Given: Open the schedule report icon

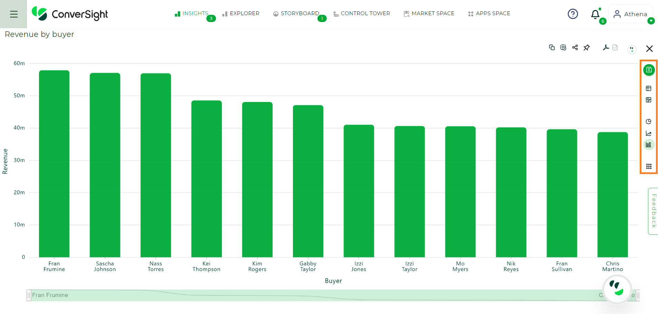Looking at the screenshot, I should [x=563, y=48].
